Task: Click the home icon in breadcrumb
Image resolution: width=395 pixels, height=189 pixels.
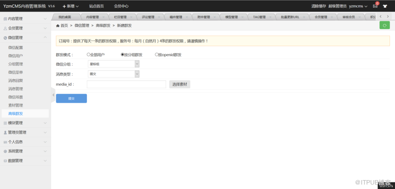Action: pyautogui.click(x=58, y=26)
